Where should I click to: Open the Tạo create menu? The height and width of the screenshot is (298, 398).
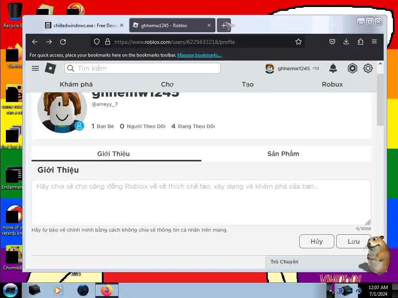click(248, 84)
